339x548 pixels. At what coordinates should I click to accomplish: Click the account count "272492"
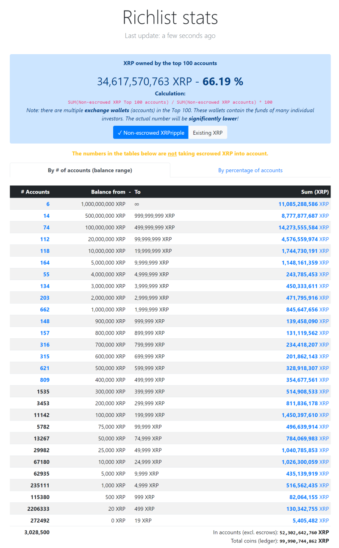(x=40, y=520)
